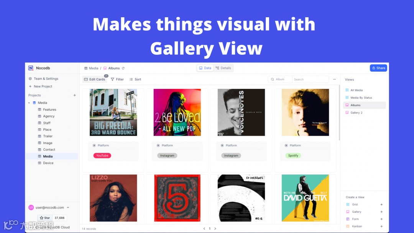The width and height of the screenshot is (414, 233).
Task: Switch to the Data tab
Action: tap(205, 68)
